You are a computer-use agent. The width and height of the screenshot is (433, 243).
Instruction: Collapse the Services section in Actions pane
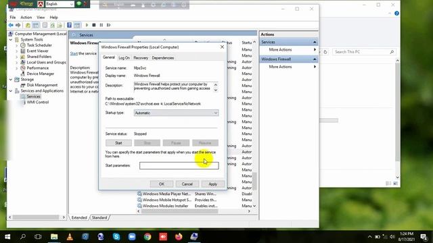(315, 42)
